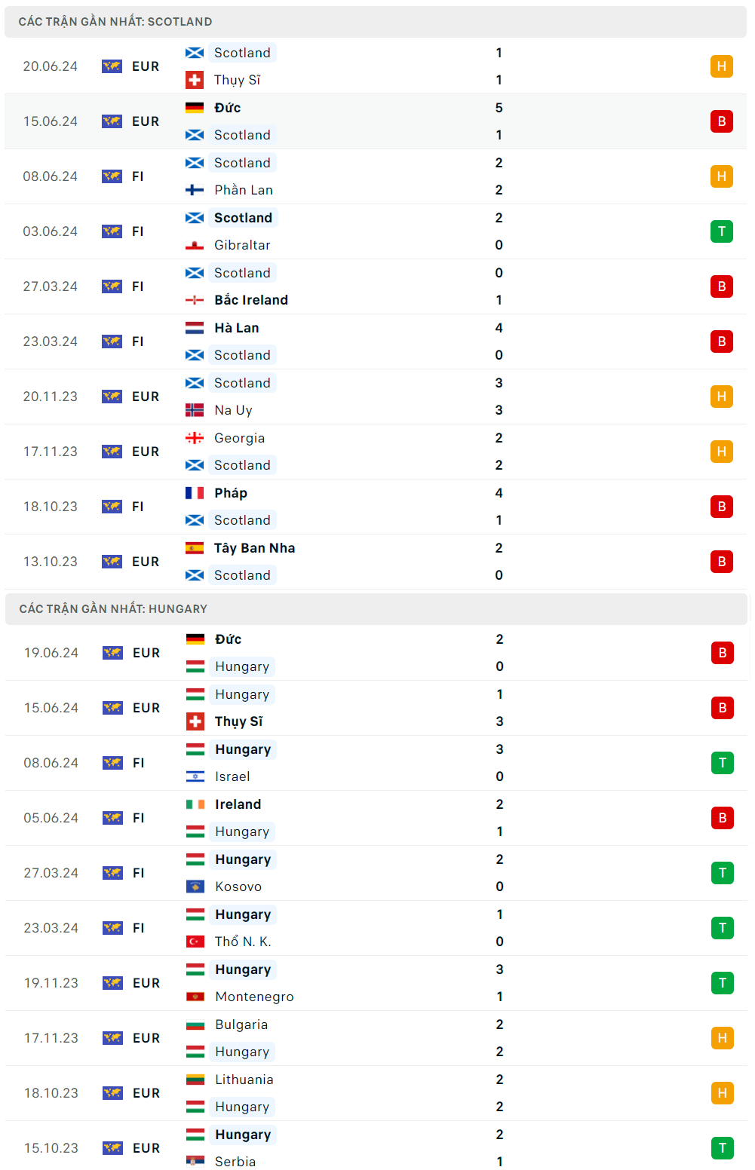
Task: Open the Georgia team link
Action: click(239, 438)
